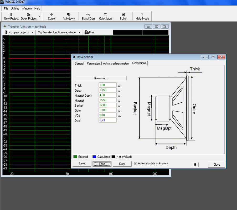
Task: Click the Clear button
Action: (x=122, y=164)
